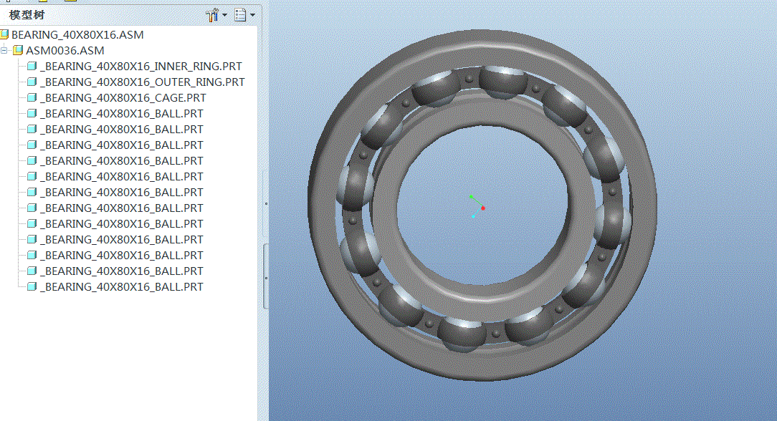Screen dimensions: 777x421
Task: Select the first _BEARING_40X80X16_BALL.PRT entry
Action: [x=122, y=114]
